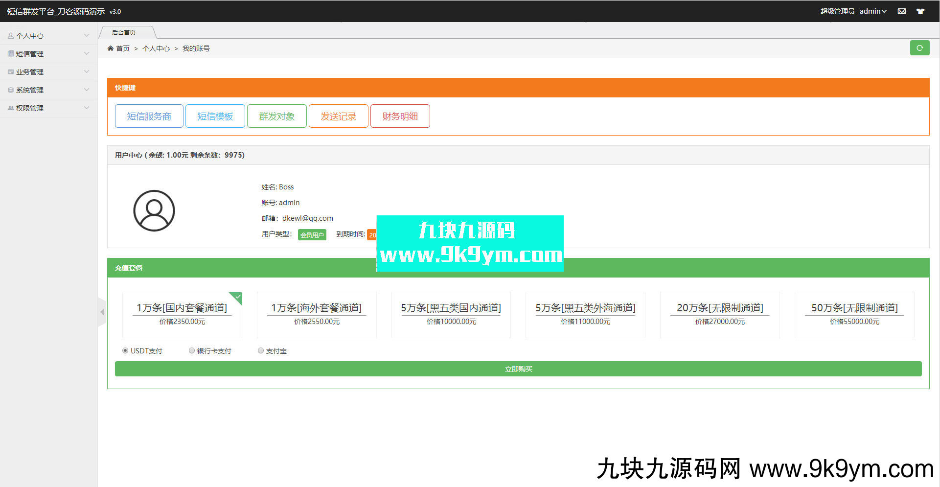Open the admin user dropdown
This screenshot has width=940, height=487.
click(873, 11)
